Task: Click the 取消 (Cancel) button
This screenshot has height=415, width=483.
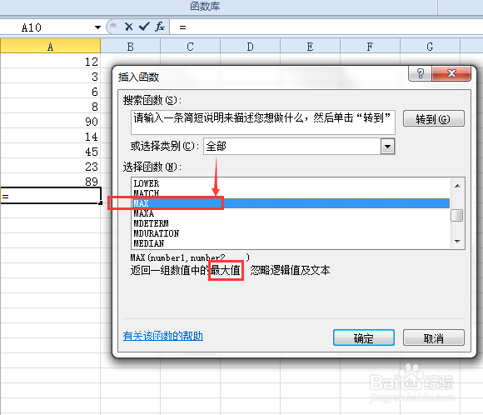Action: [433, 338]
